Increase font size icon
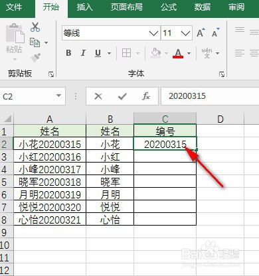 click(201, 33)
